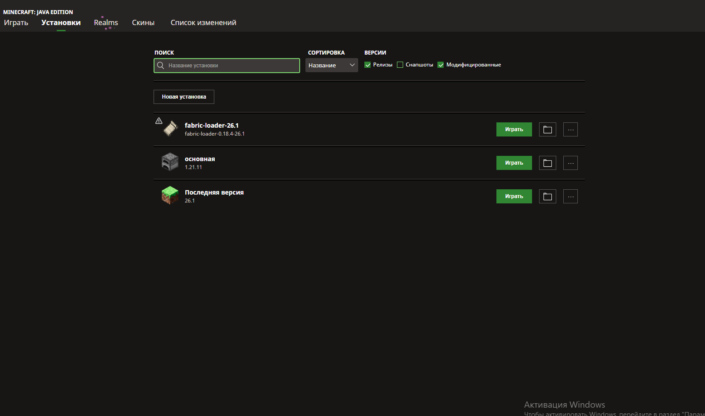The height and width of the screenshot is (416, 705).
Task: Toggle the Релизы checkbox
Action: (367, 65)
